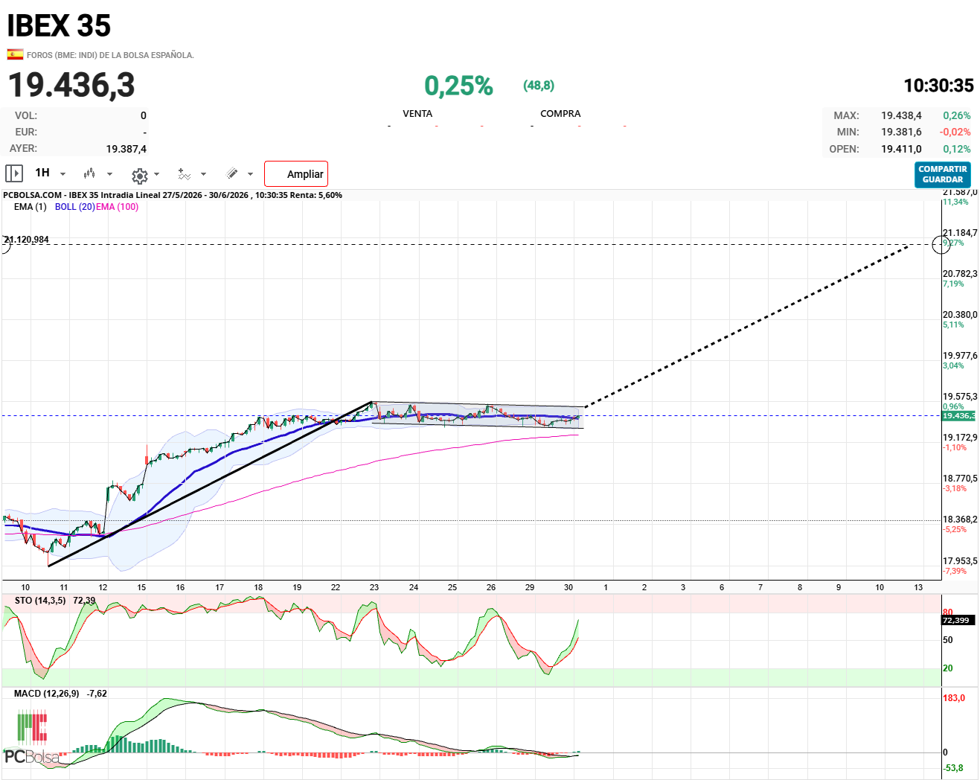
Task: Click the candlestick chart type icon
Action: (89, 173)
